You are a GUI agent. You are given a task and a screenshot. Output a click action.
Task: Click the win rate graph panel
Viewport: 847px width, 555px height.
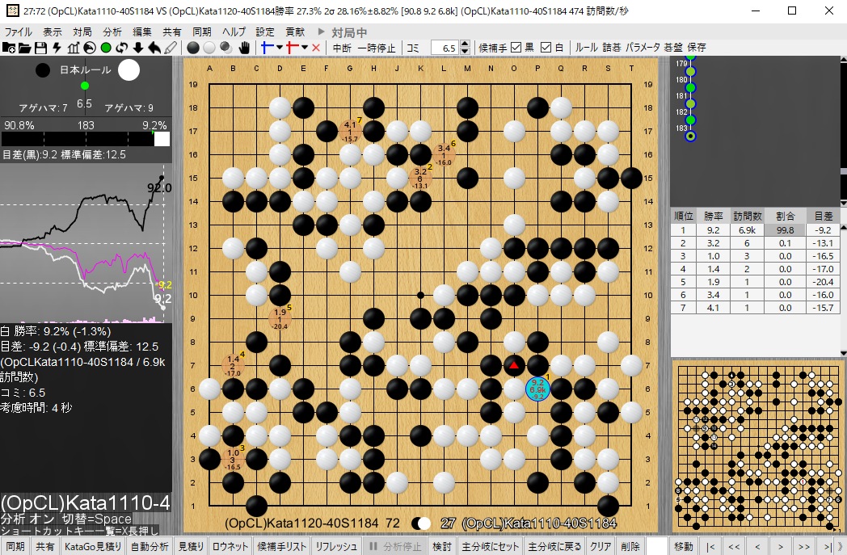(x=86, y=243)
